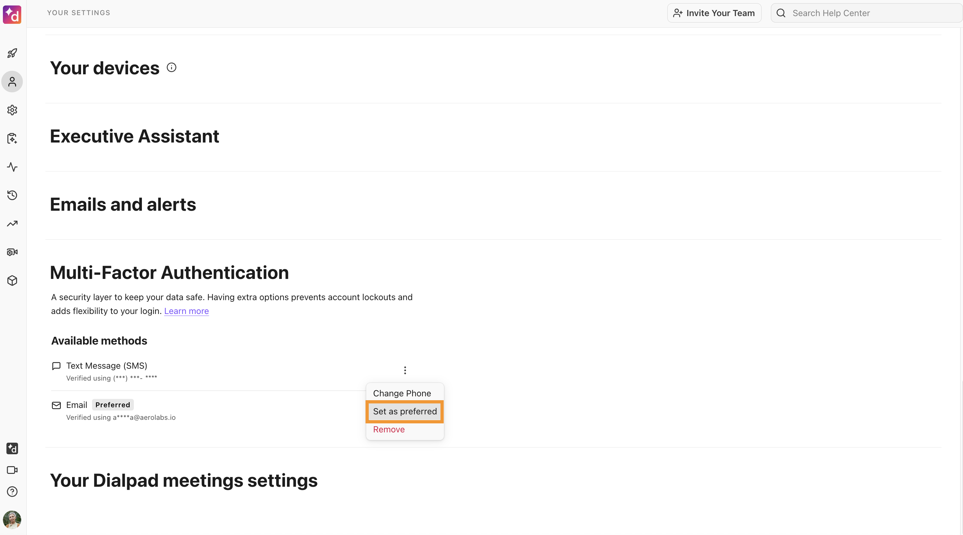Open the camera gear sidebar icon
Screen dimensions: 963x535
tap(12, 252)
